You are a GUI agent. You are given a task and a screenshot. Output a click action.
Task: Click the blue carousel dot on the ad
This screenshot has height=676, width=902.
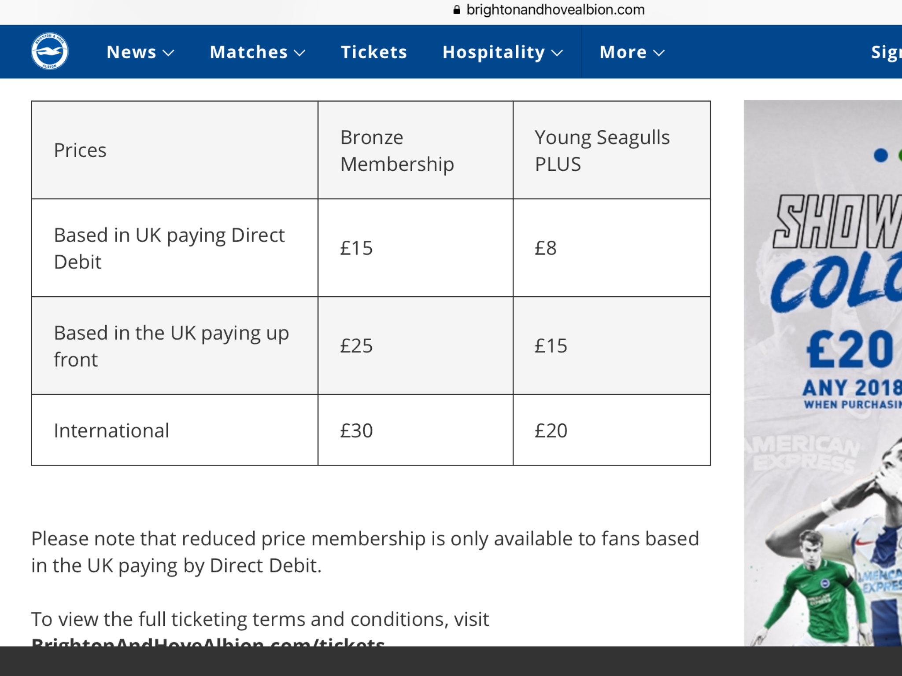880,155
